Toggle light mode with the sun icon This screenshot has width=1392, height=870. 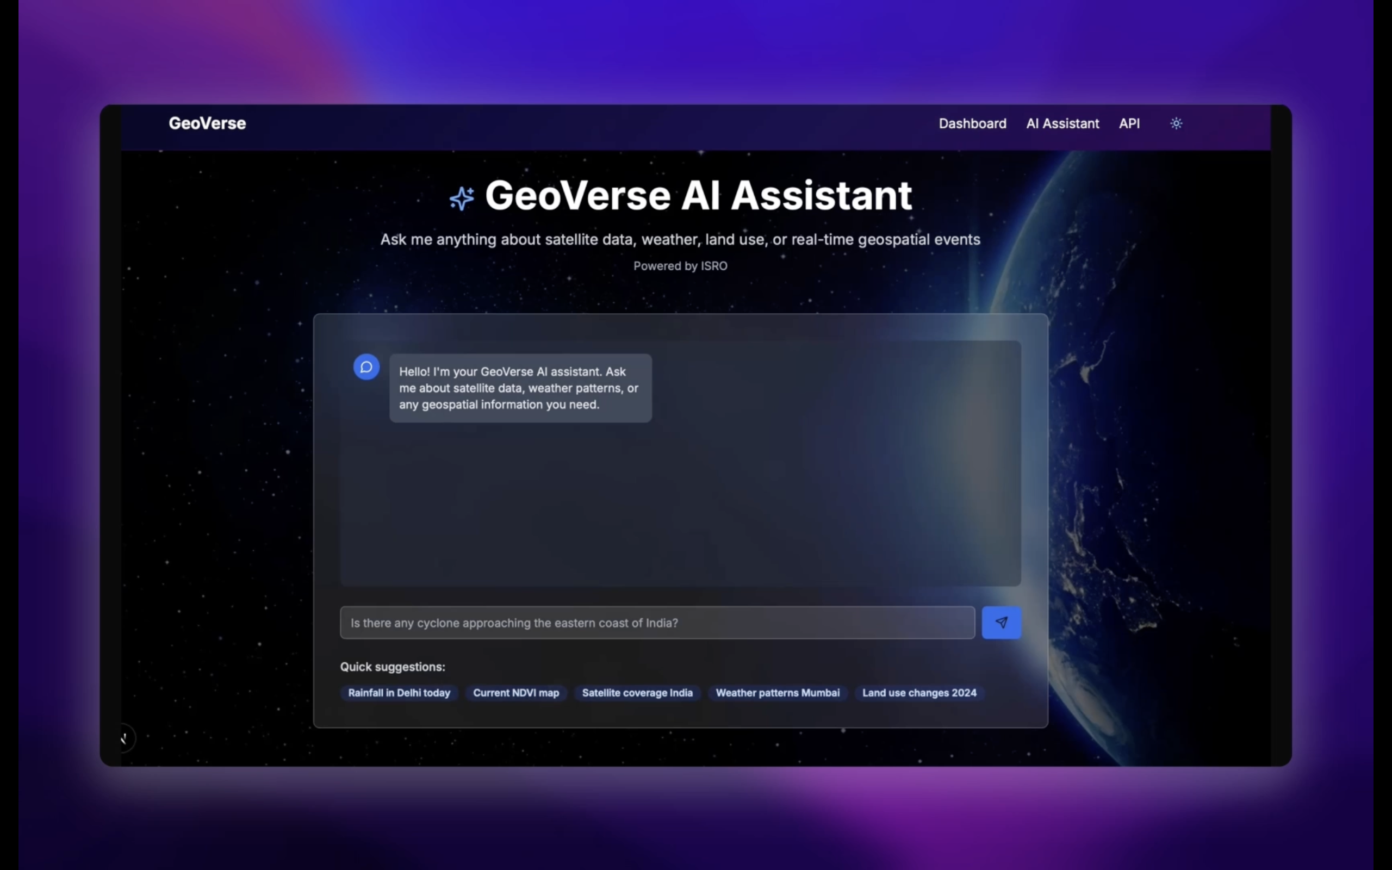(1176, 123)
